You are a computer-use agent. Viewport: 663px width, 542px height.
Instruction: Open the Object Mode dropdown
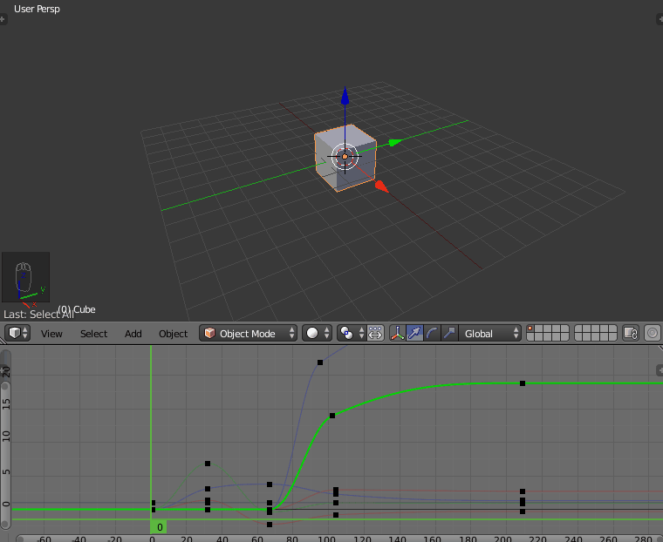[x=249, y=334]
